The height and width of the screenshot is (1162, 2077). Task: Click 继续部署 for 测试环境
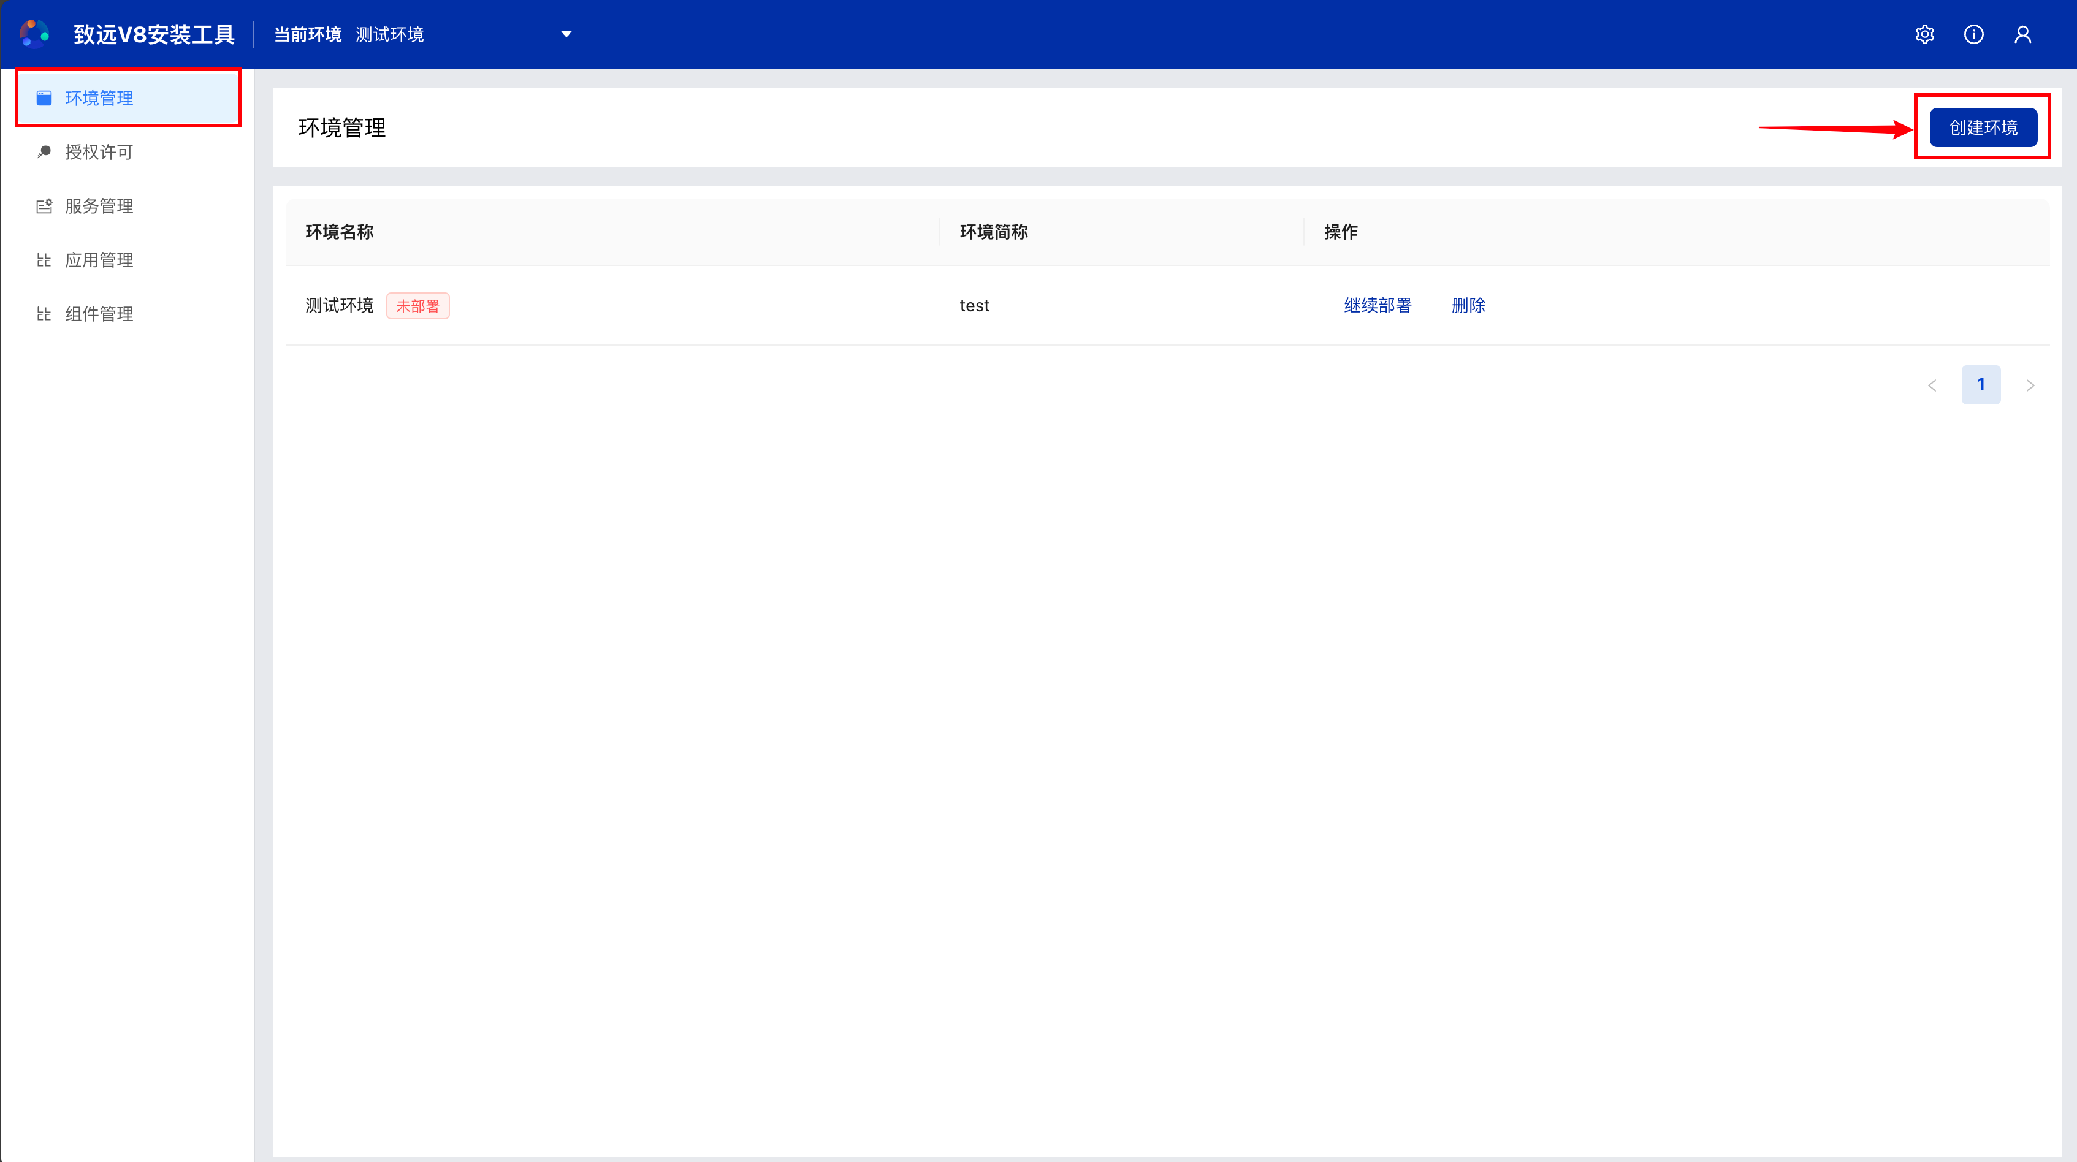(1377, 305)
